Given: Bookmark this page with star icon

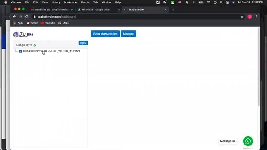Looking at the screenshot, I should tap(242, 17).
